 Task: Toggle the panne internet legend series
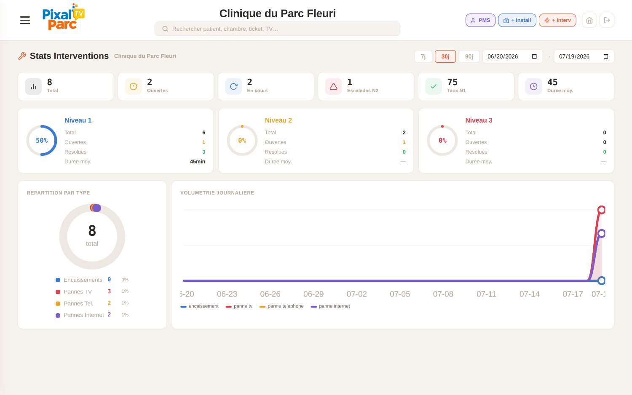tap(330, 306)
